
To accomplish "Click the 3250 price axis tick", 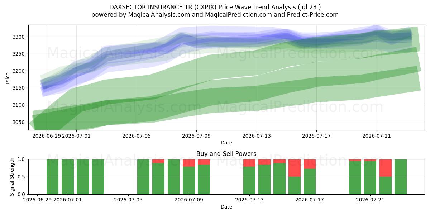I will [x=19, y=54].
